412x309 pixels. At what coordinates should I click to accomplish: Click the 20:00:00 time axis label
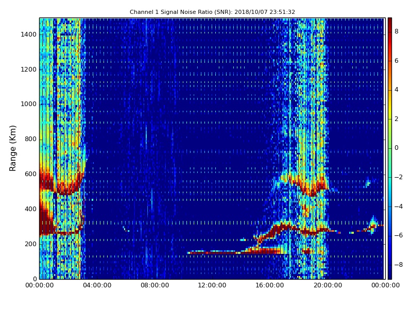pos(328,285)
